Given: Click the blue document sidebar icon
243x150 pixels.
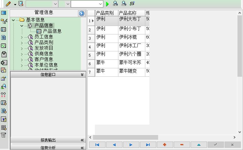Looking at the screenshot, I should (x=3, y=38).
